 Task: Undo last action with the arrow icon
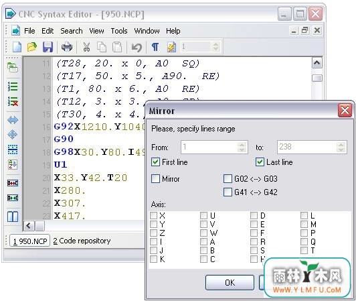(x=137, y=47)
